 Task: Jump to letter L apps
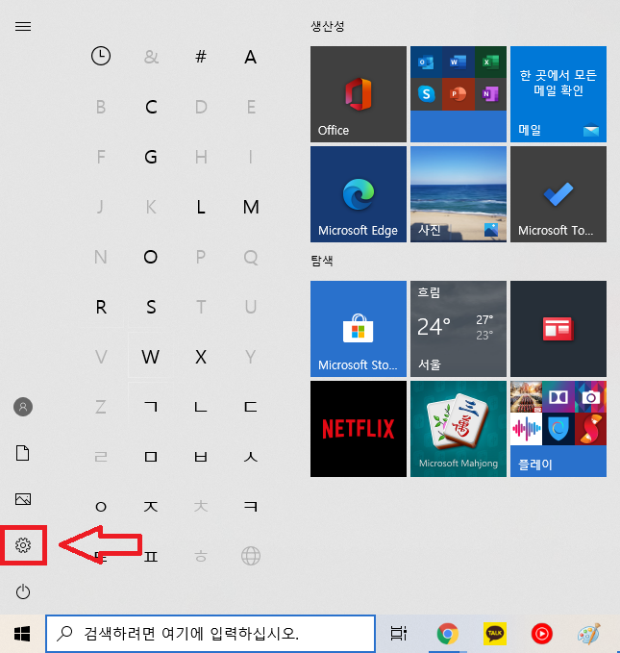coord(201,207)
